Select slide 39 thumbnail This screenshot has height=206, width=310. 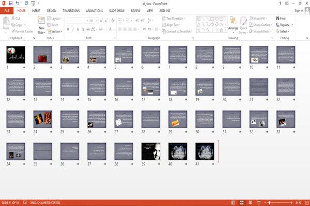coord(151,151)
